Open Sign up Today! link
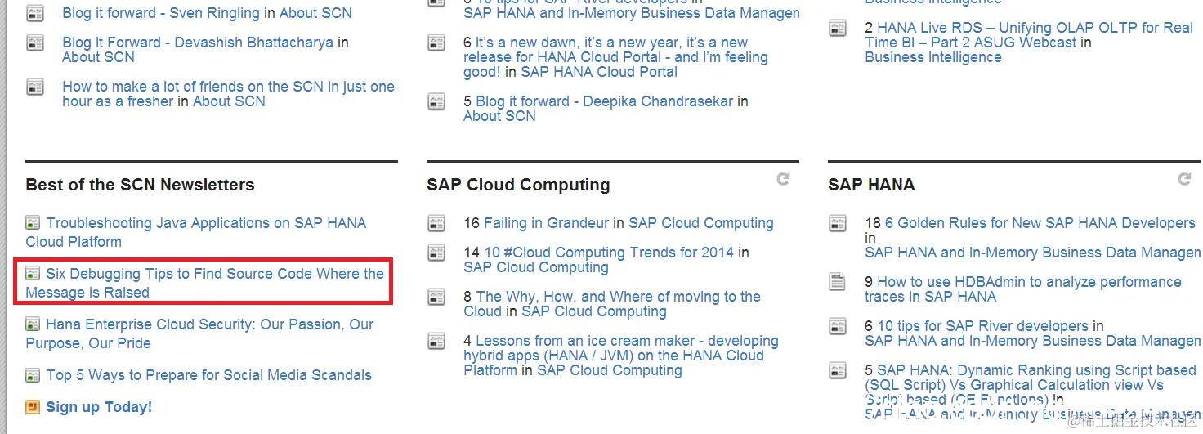Image resolution: width=1203 pixels, height=434 pixels. pos(99,407)
